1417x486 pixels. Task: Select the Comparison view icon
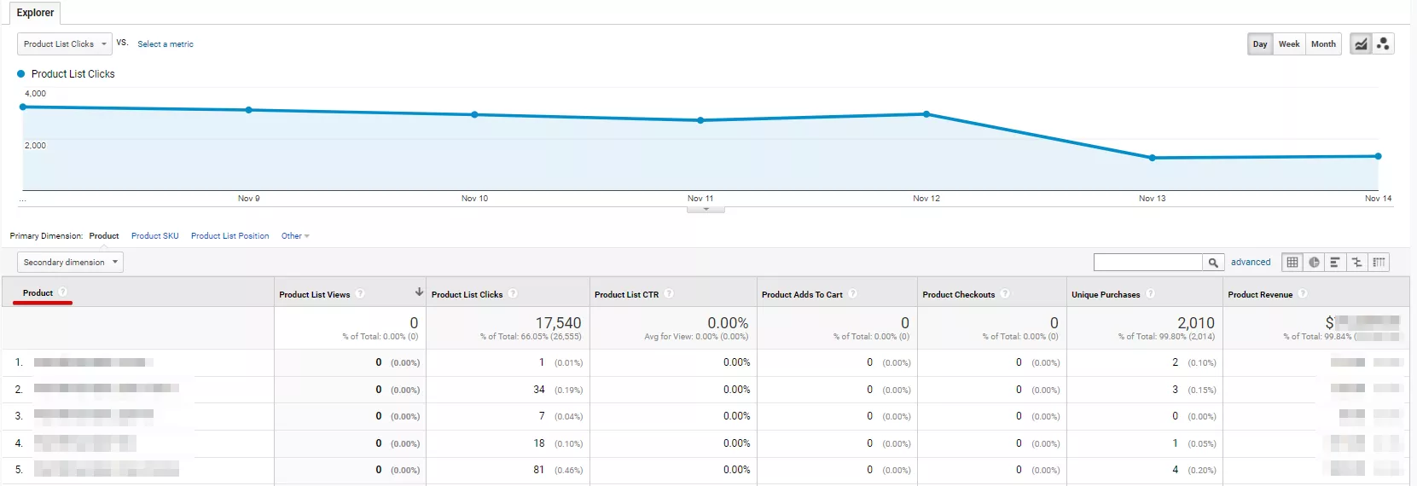pyautogui.click(x=1357, y=263)
